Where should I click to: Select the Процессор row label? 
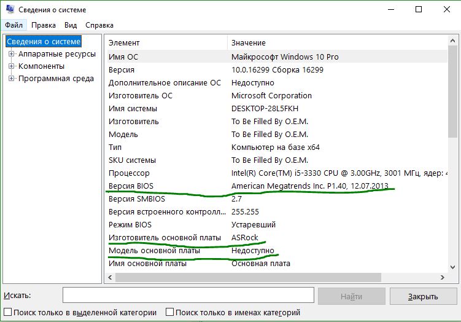[x=129, y=173]
